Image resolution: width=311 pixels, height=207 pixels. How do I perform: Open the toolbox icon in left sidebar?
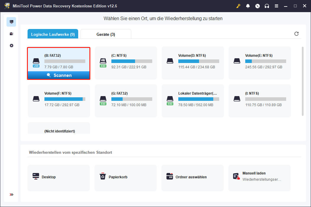point(11,34)
